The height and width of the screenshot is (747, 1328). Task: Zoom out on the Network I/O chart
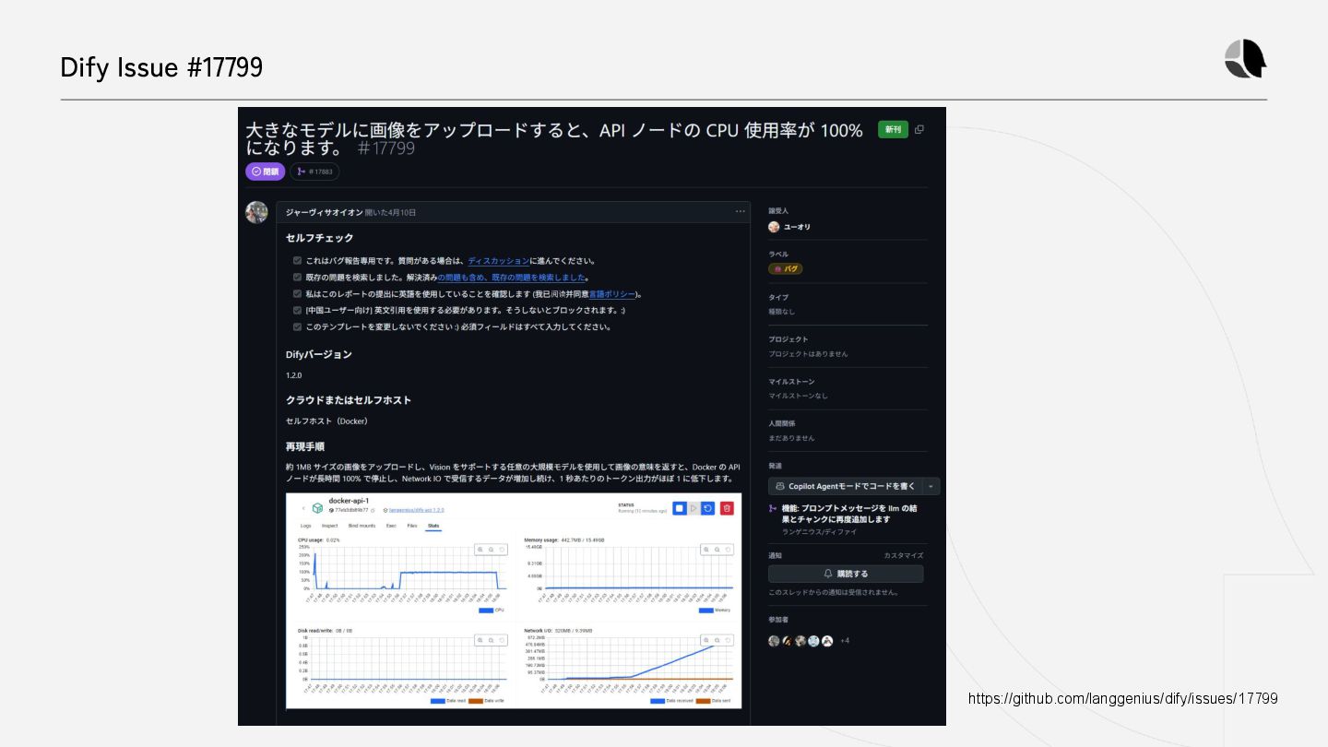tap(717, 640)
